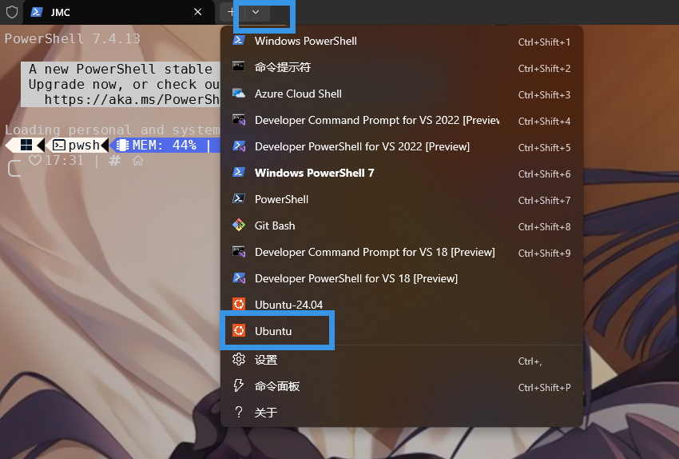Open 命令提示符 profile
This screenshot has width=679, height=459.
(402, 67)
